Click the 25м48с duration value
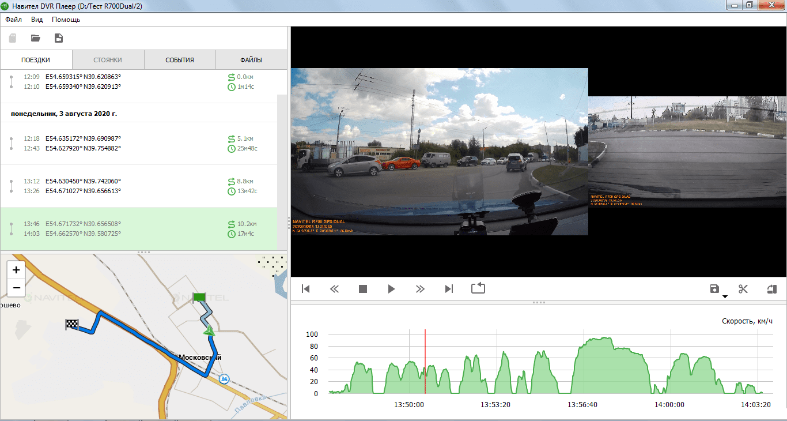This screenshot has height=421, width=787. point(247,149)
